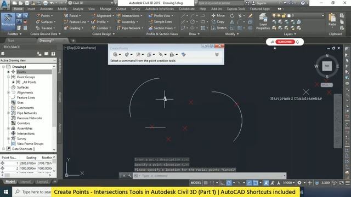This screenshot has width=351, height=197.
Task: Switch to the Drawing1 file tab
Action: [x=47, y=40]
